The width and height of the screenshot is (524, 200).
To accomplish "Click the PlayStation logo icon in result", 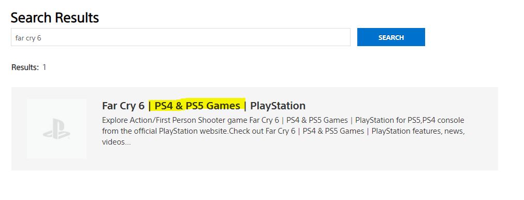I will 56,129.
